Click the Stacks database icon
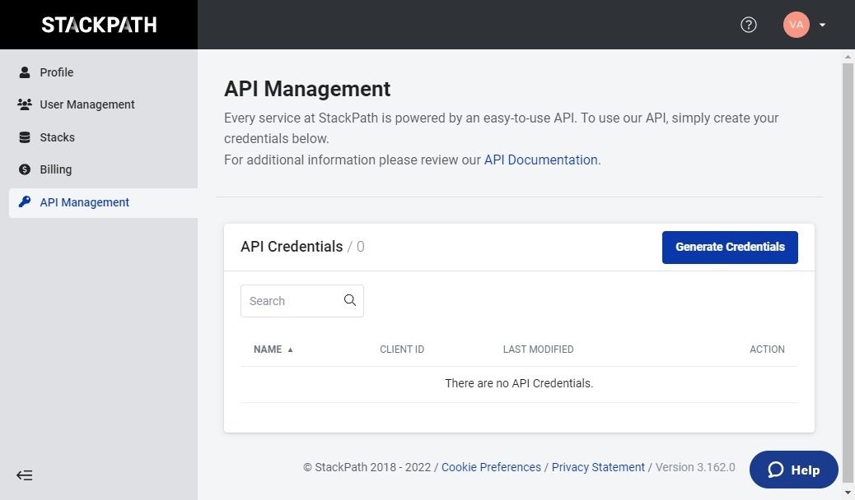The image size is (855, 500). click(x=25, y=137)
